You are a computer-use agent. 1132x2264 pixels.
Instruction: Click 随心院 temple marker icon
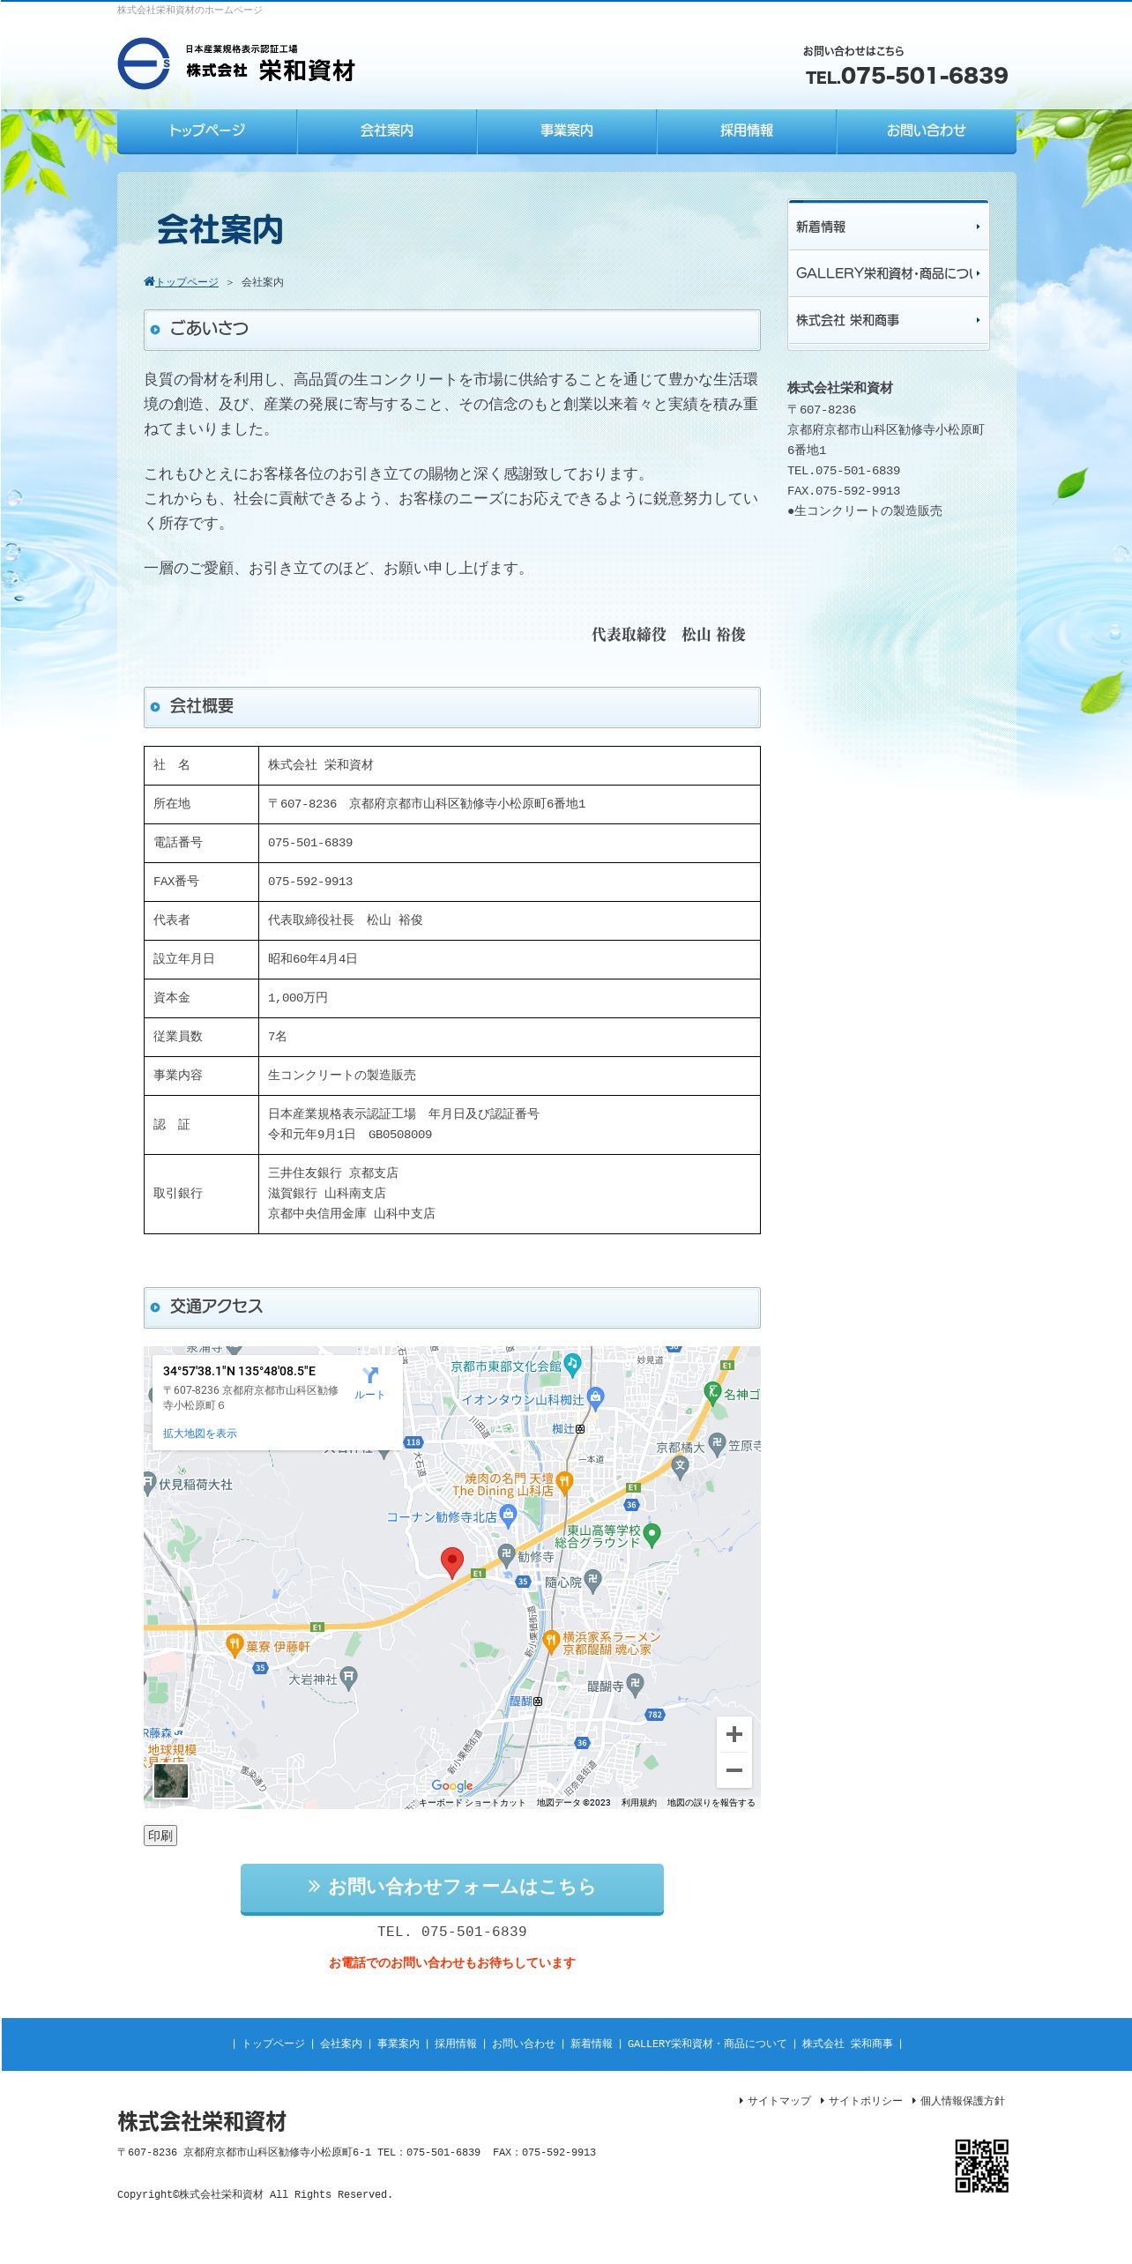tap(592, 1581)
